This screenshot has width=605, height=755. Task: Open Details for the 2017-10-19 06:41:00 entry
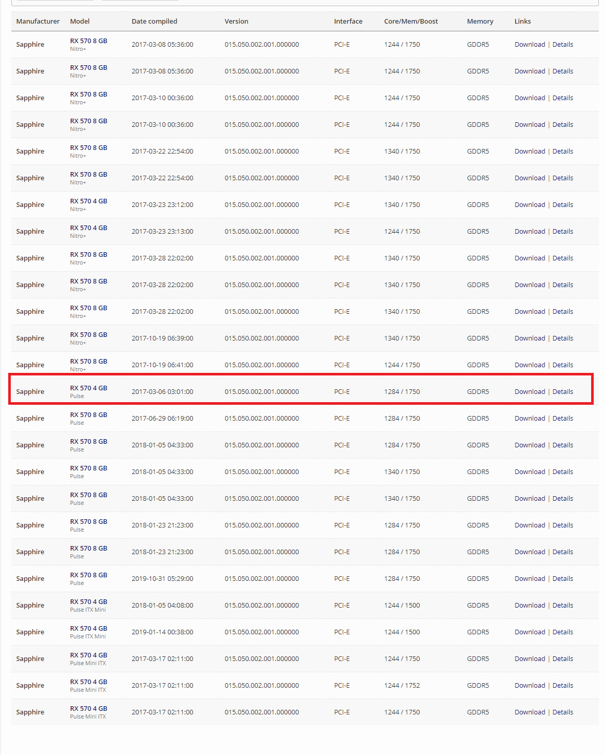(x=562, y=365)
